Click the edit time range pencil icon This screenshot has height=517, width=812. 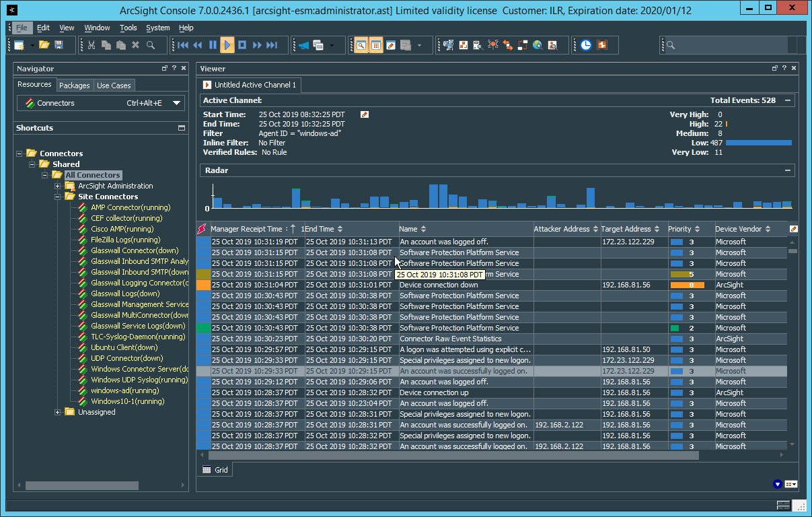point(365,114)
